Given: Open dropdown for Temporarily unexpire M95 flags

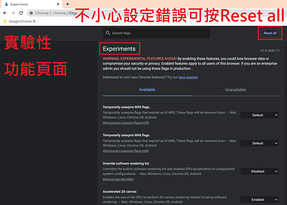Looking at the screenshot, I should click(259, 115).
